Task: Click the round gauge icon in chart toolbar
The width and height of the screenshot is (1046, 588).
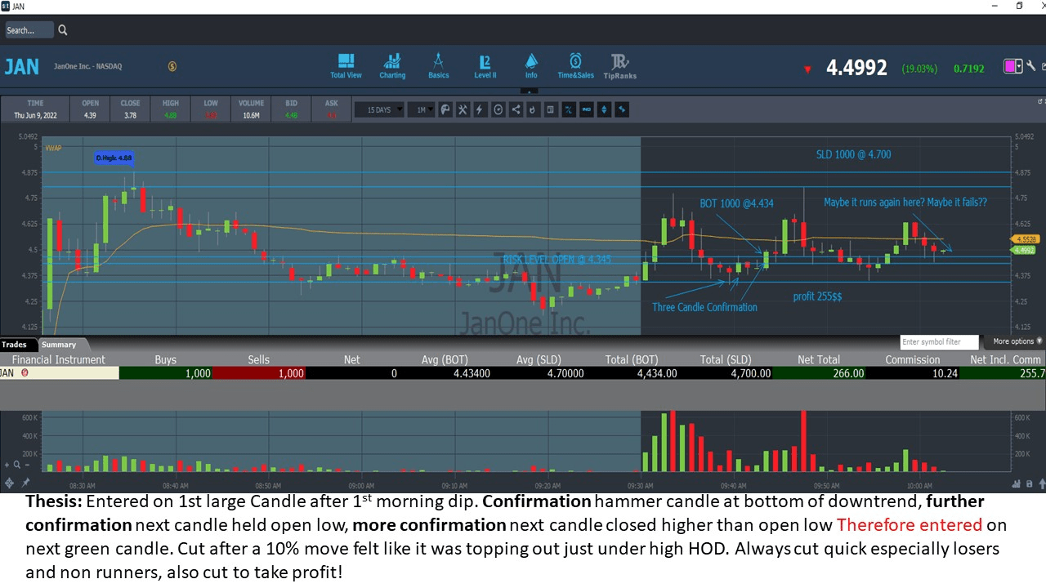Action: coord(498,109)
